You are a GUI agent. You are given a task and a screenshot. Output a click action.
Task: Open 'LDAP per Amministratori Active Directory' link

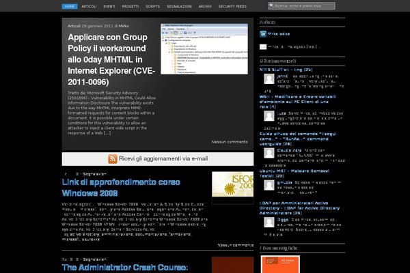pyautogui.click(x=299, y=208)
